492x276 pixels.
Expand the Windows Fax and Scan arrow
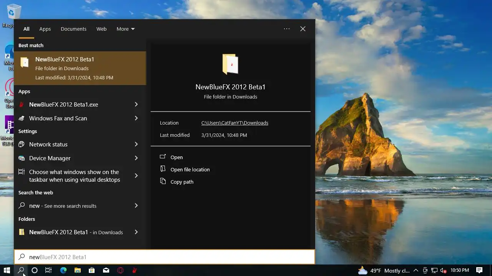coord(136,118)
